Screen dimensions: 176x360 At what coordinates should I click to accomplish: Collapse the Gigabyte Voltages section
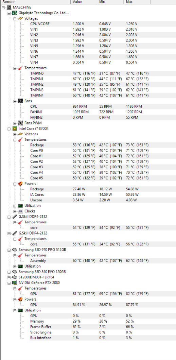click(15, 18)
